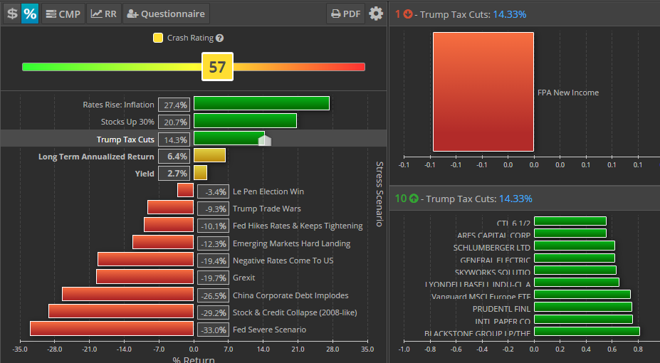Screen dimensions: 660x363
Task: Switch to dollar value display
Action: pos(11,14)
